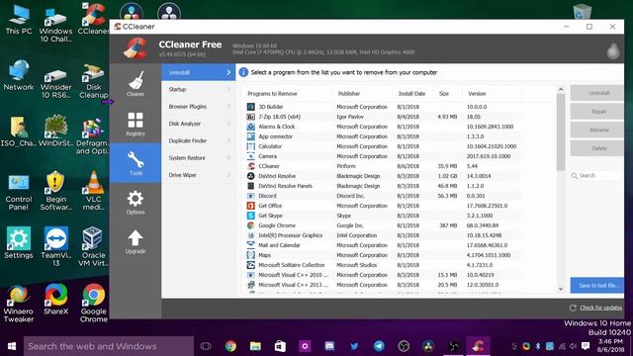Select the Tools wrench section
Viewport: 633px width, 356px height.
(x=136, y=162)
